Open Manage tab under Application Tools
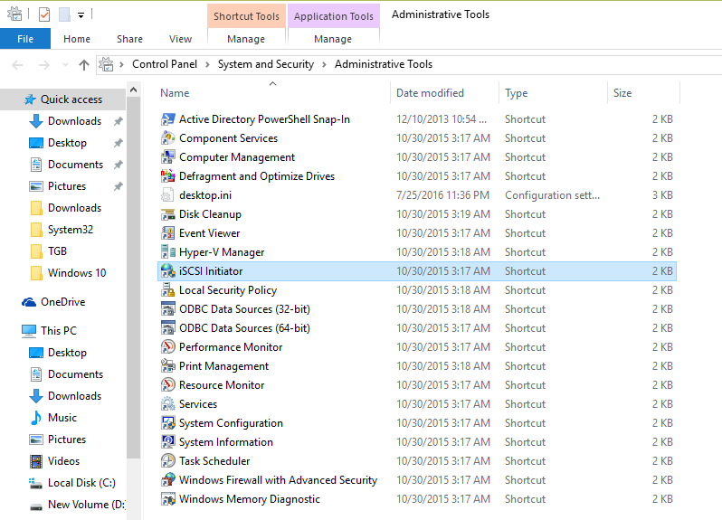 333,39
